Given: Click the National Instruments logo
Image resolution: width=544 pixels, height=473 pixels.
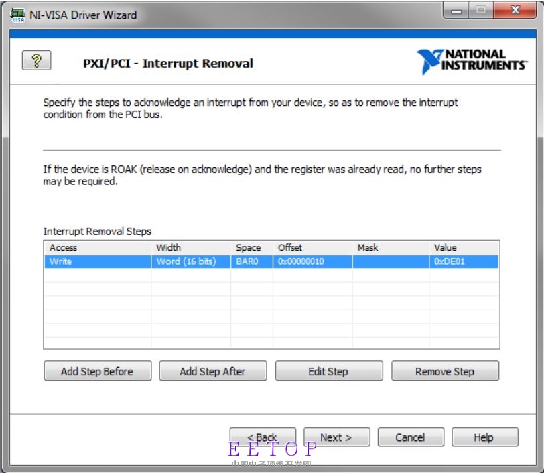Looking at the screenshot, I should coord(472,61).
